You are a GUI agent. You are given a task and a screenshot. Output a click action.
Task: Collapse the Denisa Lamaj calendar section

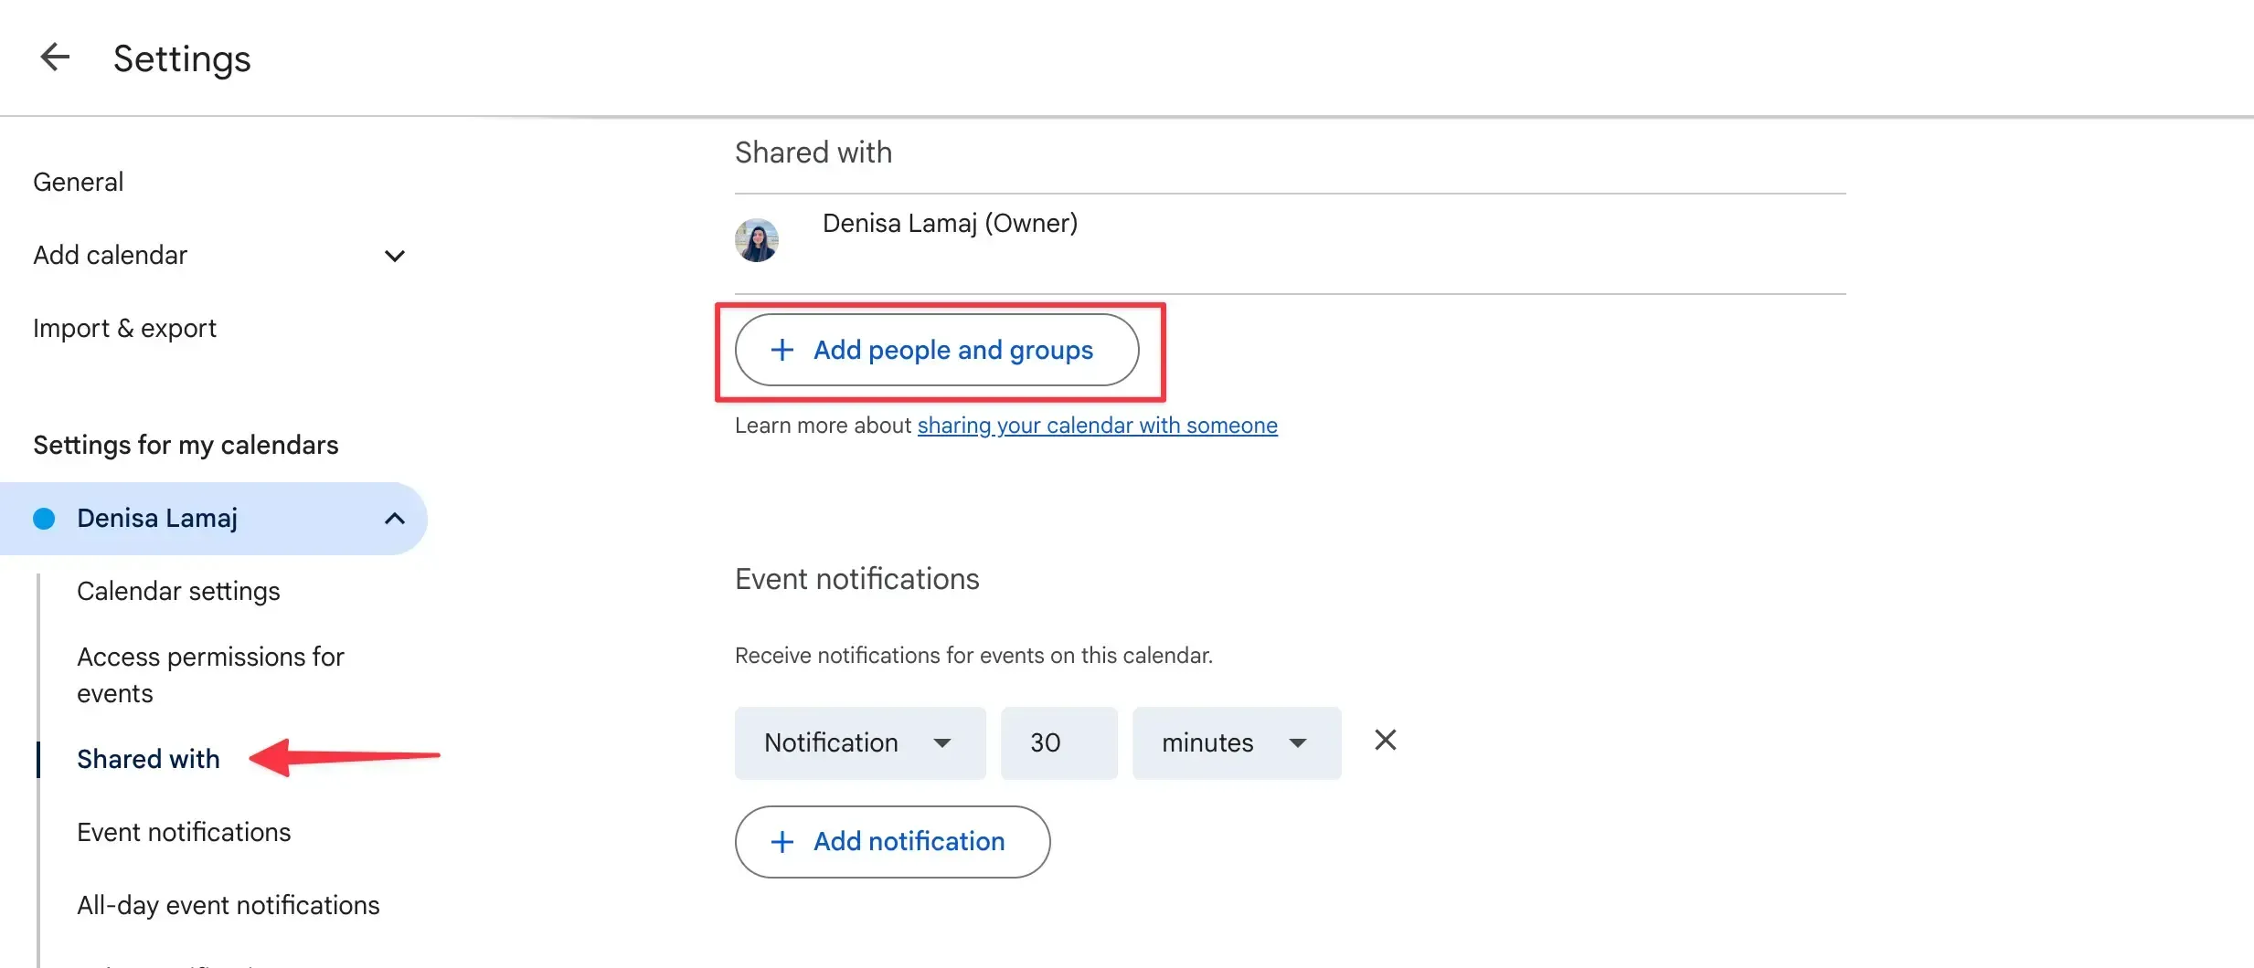pos(394,518)
